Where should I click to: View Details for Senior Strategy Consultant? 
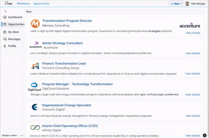(x=193, y=53)
